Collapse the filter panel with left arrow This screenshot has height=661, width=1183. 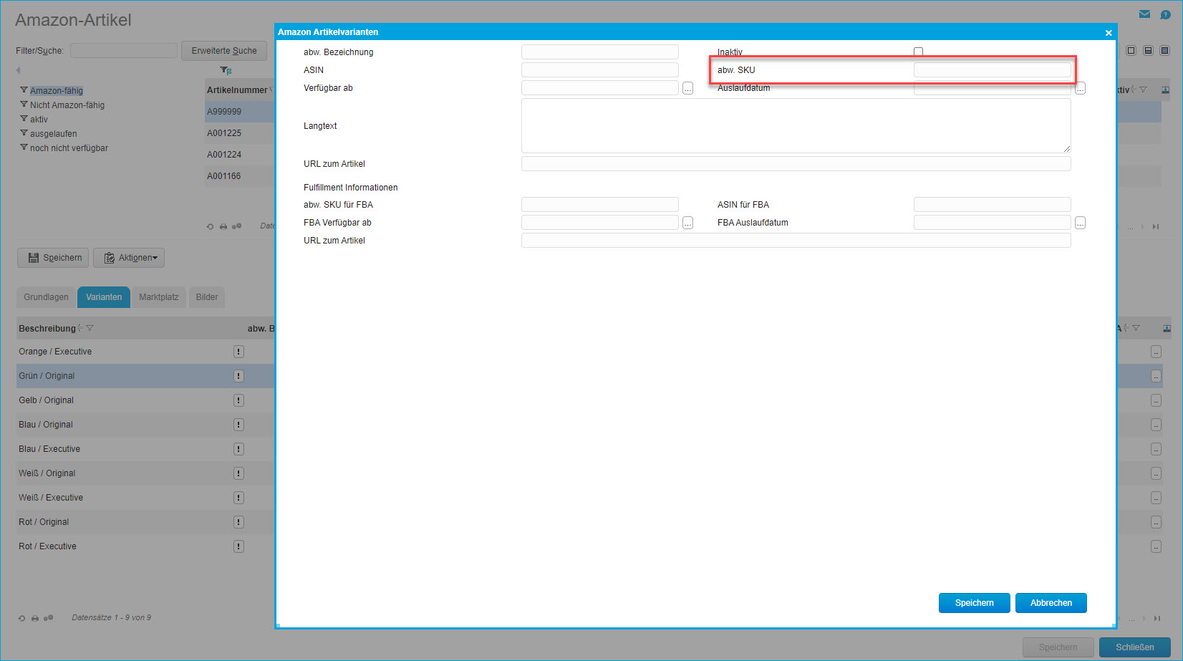point(19,70)
